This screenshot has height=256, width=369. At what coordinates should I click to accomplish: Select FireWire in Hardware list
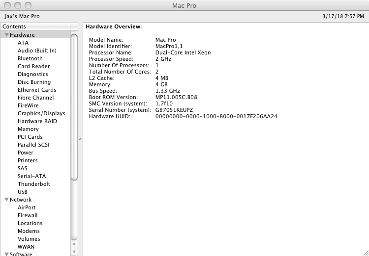pyautogui.click(x=28, y=105)
